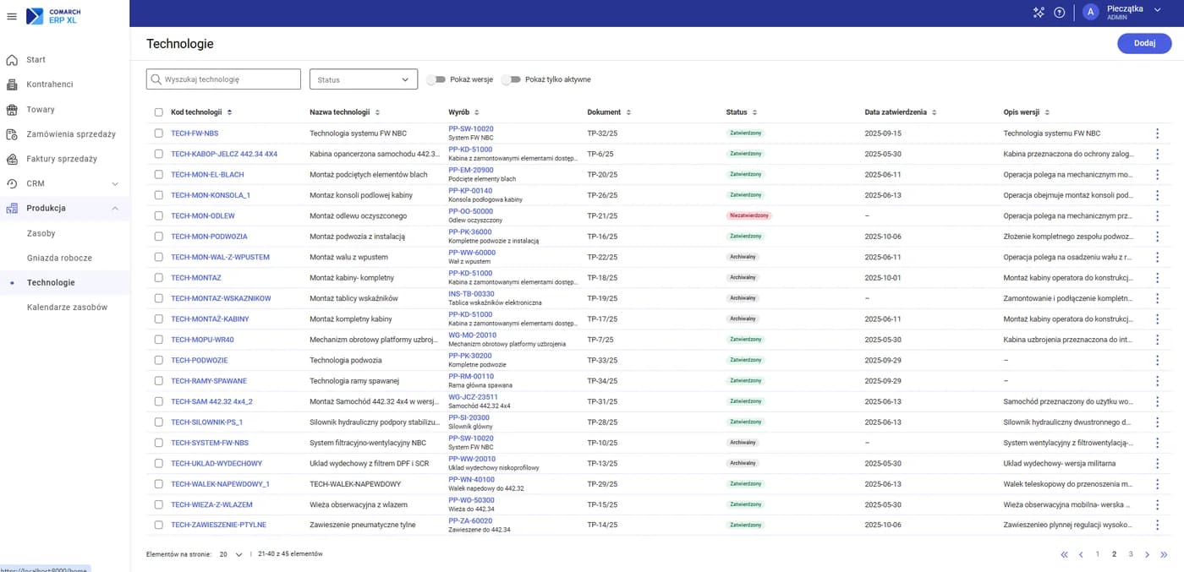Click document cell TP-34/25
This screenshot has height=572, width=1184.
[x=602, y=381]
